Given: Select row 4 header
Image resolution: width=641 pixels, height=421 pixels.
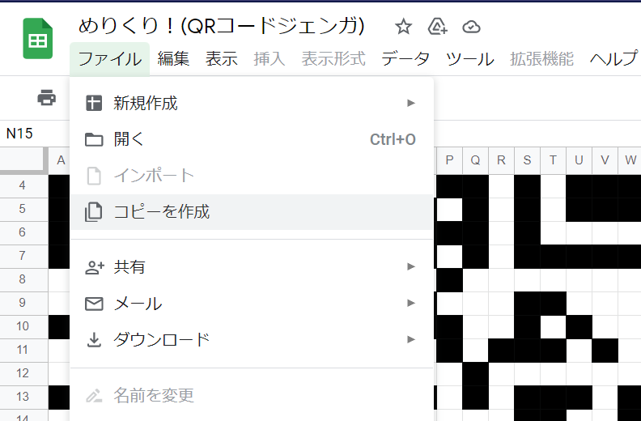Looking at the screenshot, I should coord(23,185).
